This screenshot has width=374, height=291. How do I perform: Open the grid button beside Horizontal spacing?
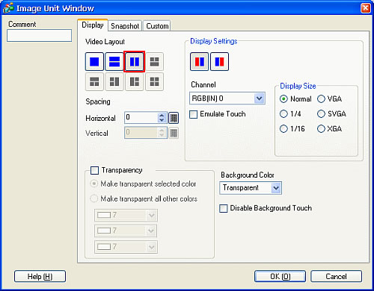tap(174, 118)
